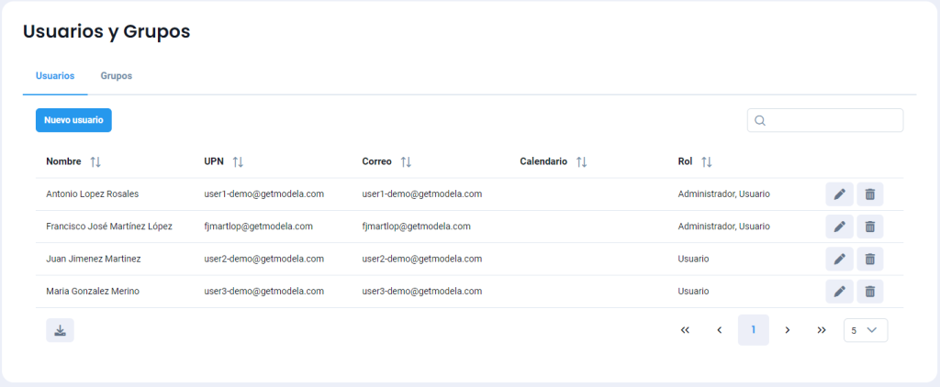Focus the user search field

(834, 121)
